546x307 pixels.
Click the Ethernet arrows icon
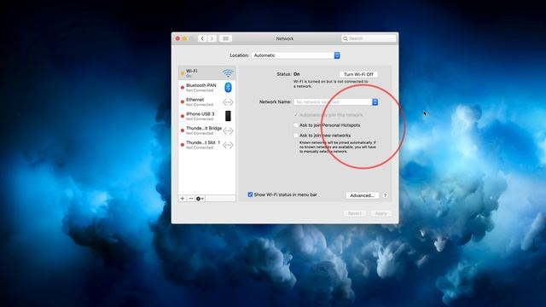228,102
